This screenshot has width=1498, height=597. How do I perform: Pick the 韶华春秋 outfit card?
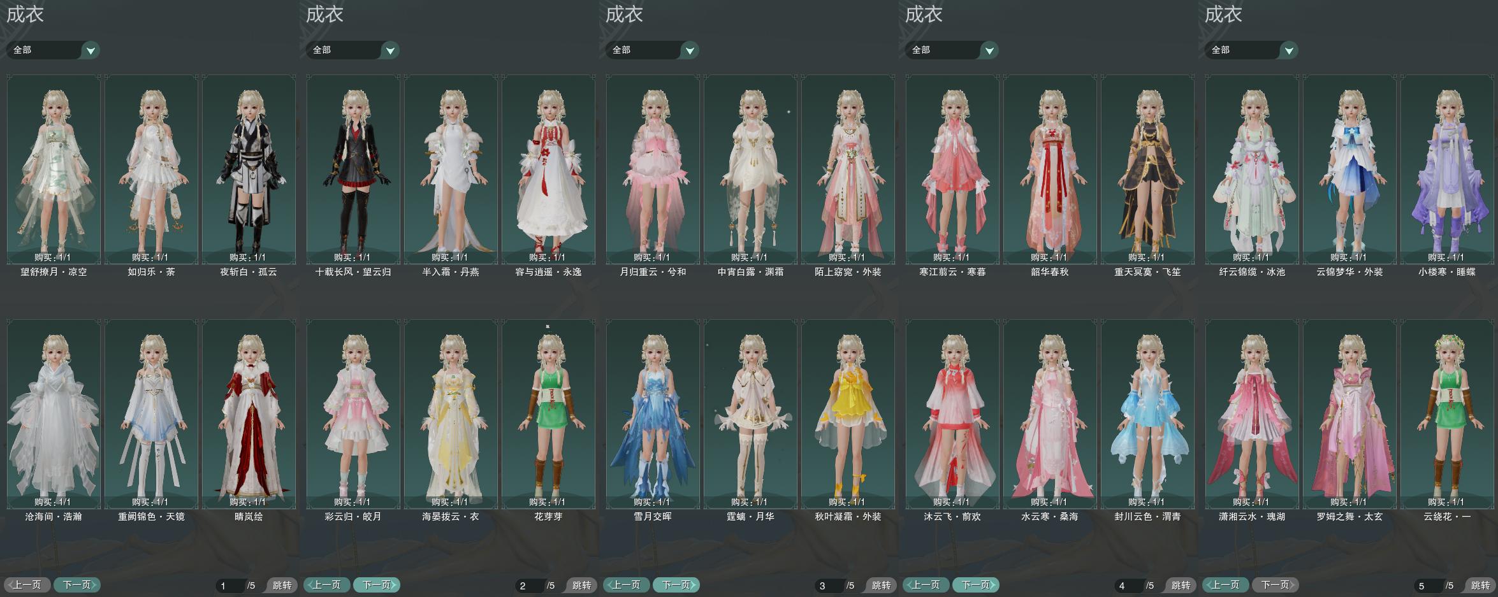pyautogui.click(x=1051, y=169)
